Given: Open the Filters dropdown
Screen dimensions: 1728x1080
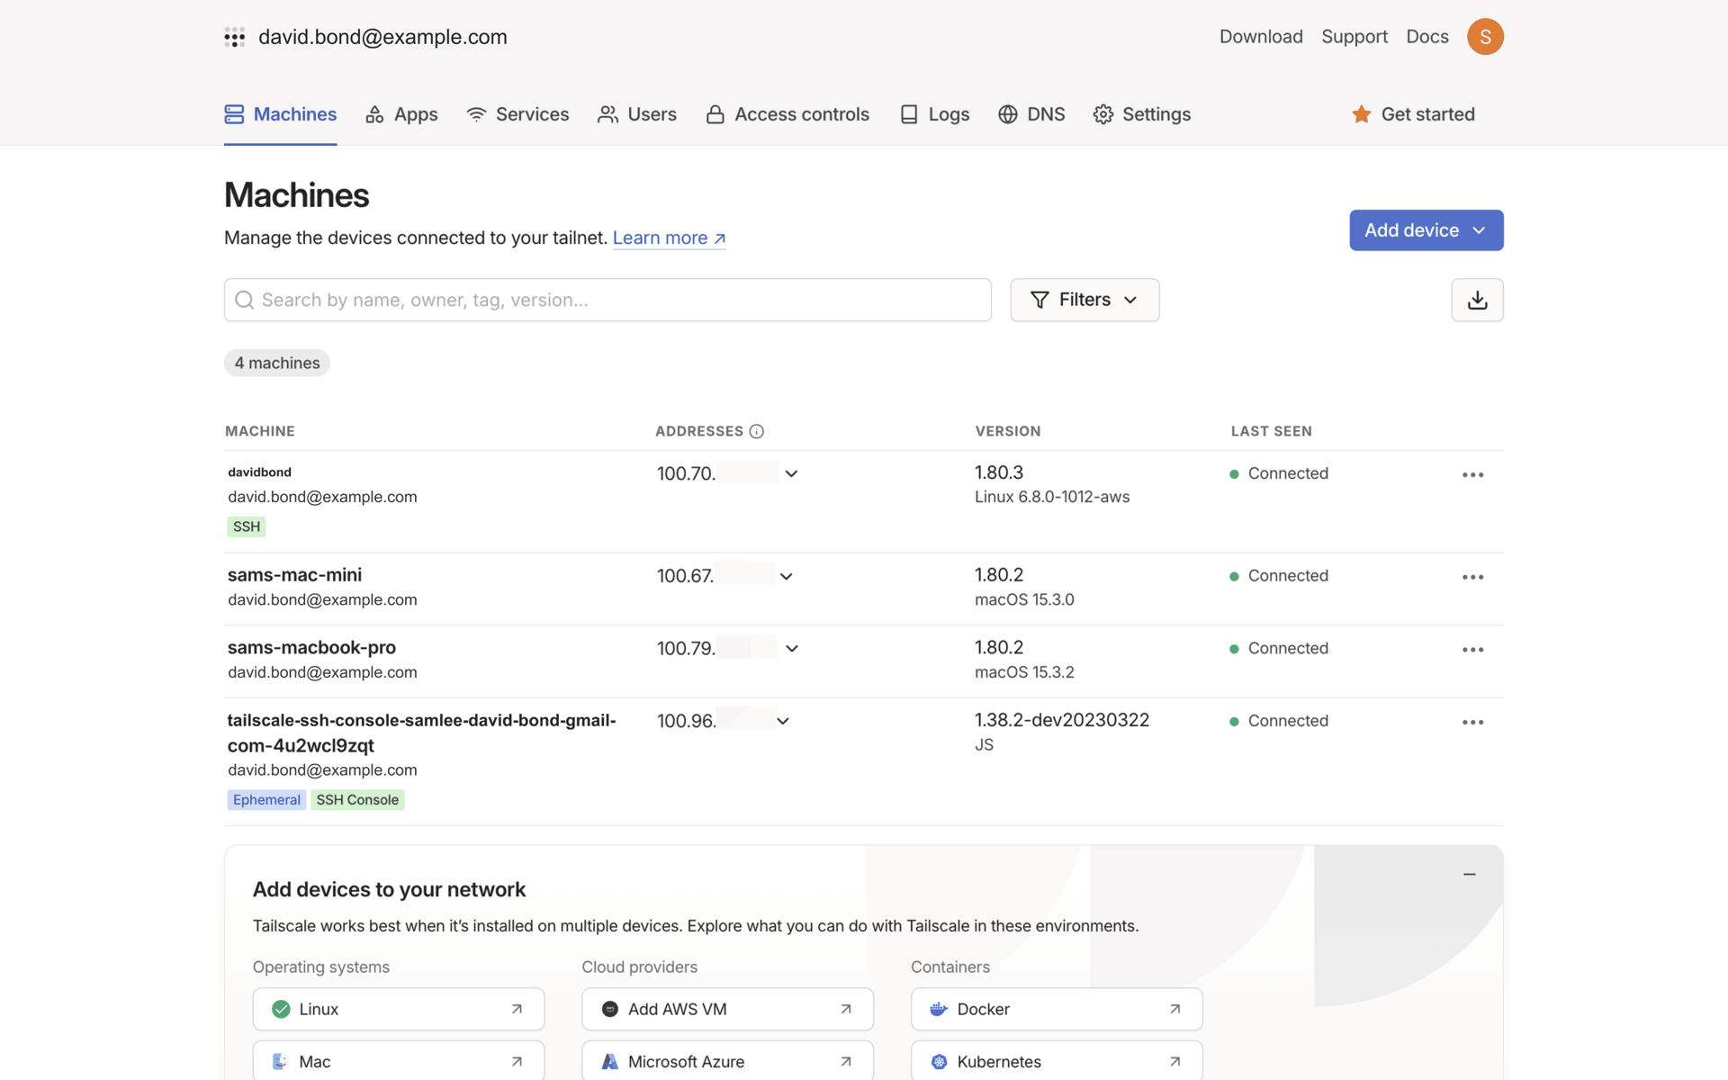Looking at the screenshot, I should [1084, 300].
